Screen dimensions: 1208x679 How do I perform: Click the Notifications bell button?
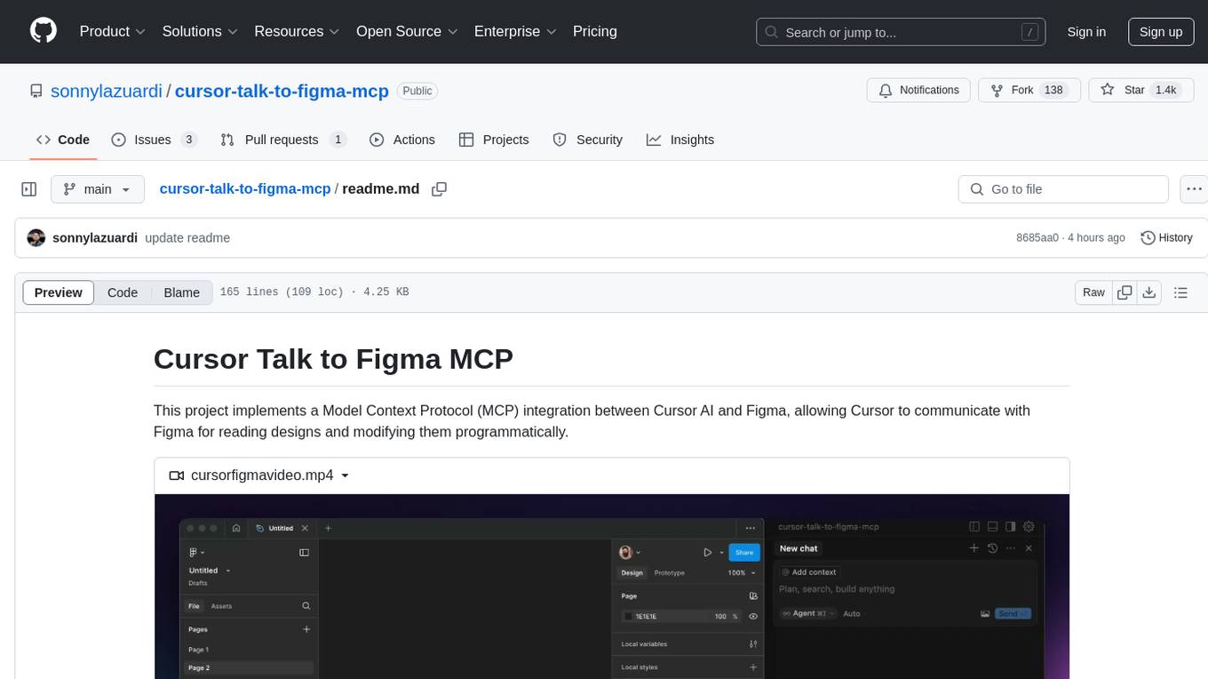[918, 90]
